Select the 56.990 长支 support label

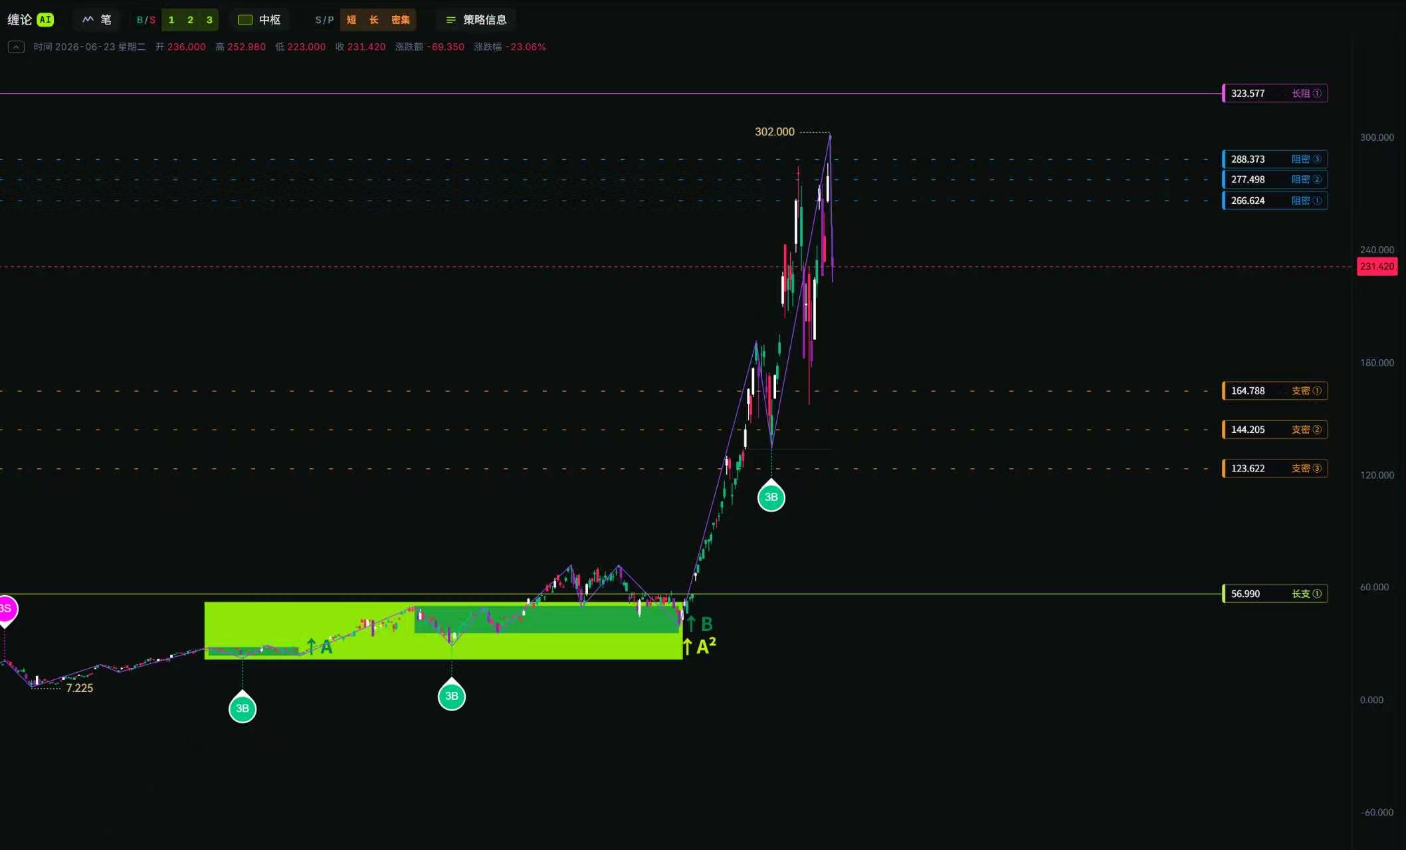(x=1274, y=594)
